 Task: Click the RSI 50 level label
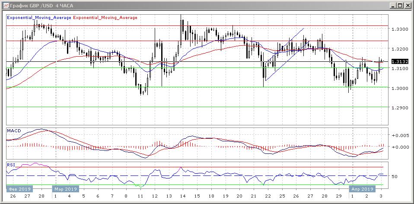coord(394,176)
